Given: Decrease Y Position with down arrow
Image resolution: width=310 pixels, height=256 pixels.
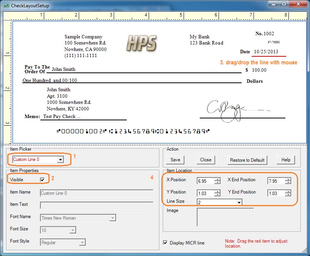Looking at the screenshot, I should 217,195.
